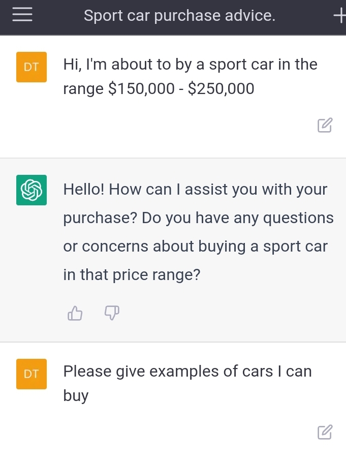The height and width of the screenshot is (462, 346).
Task: Click the DT avatar beside "Please give examples"
Action: 32,374
